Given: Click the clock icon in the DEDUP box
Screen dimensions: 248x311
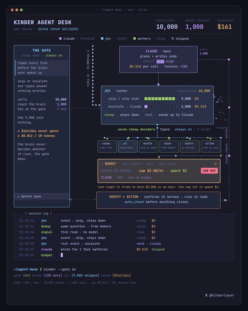Looking at the screenshot, I should point(176,144).
